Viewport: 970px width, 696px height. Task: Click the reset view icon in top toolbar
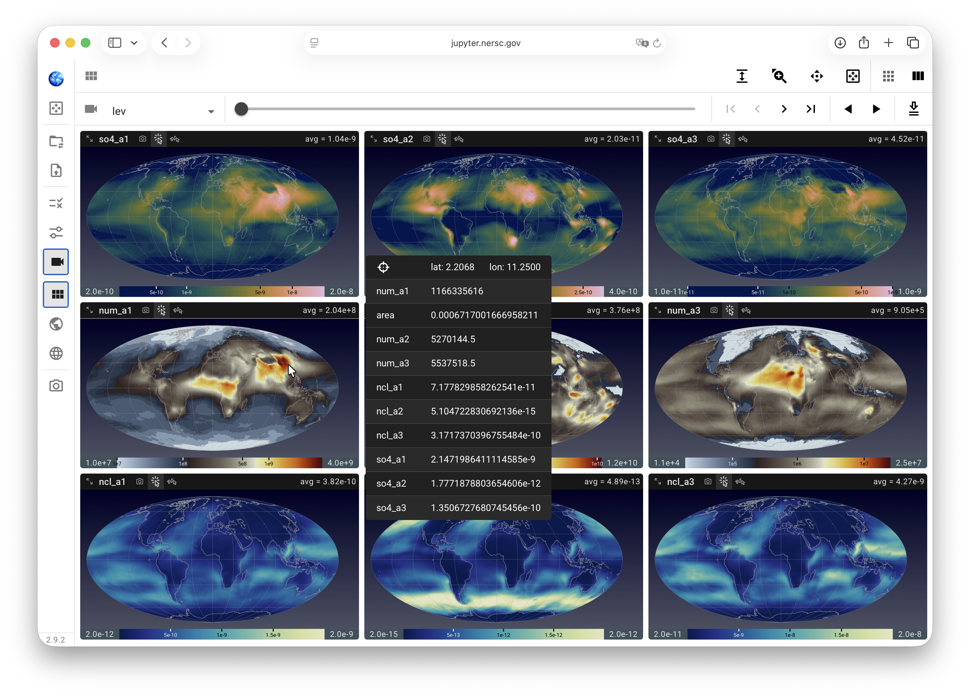pyautogui.click(x=852, y=76)
